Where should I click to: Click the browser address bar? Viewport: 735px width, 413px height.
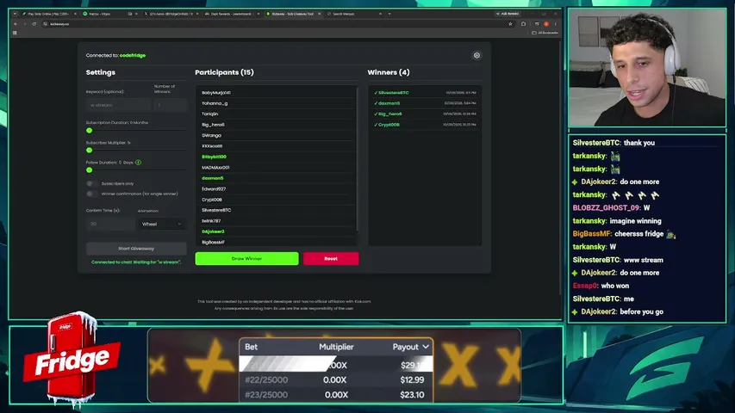click(x=277, y=24)
